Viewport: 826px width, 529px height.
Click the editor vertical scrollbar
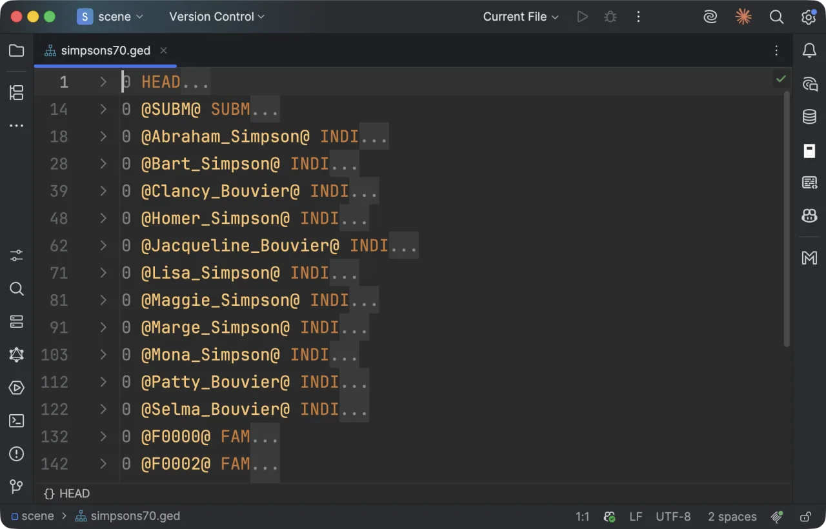coord(787,219)
